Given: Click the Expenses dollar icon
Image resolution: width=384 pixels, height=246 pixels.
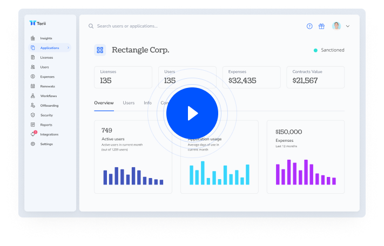Looking at the screenshot, I should coord(33,77).
